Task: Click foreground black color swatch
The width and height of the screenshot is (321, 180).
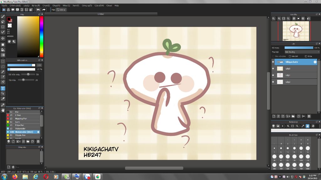Action: point(9,19)
